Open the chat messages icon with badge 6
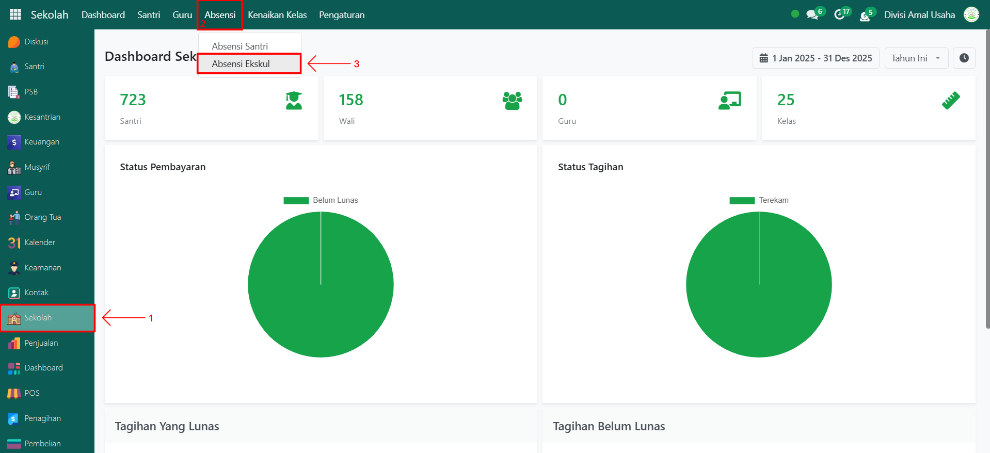Image resolution: width=990 pixels, height=453 pixels. pos(812,15)
